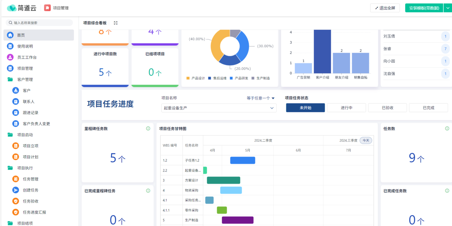The width and height of the screenshot is (452, 226).
Task: Open the 项目名称 dropdown showing 起重设备生产
Action: (218, 108)
